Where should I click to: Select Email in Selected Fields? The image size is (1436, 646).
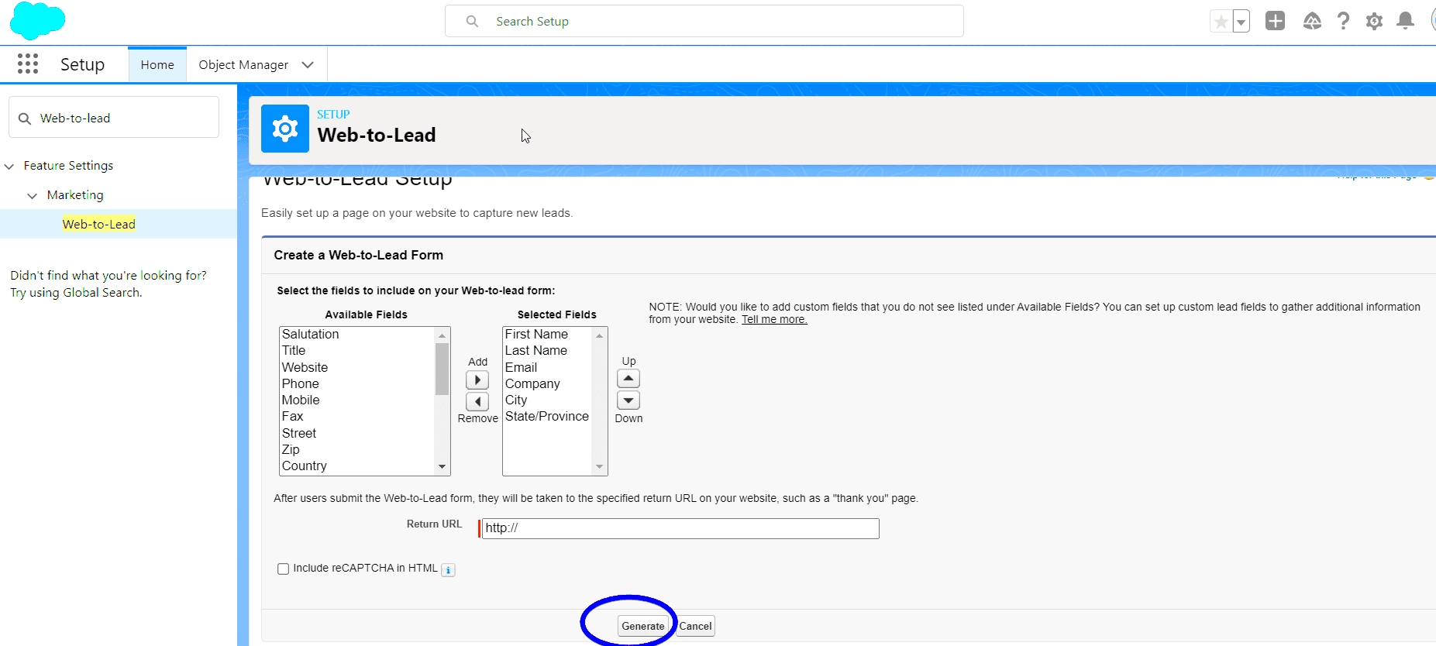522,368
